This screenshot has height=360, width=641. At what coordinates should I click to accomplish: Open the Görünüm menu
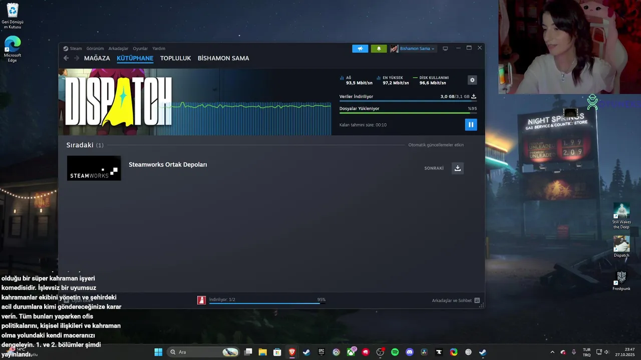click(95, 48)
